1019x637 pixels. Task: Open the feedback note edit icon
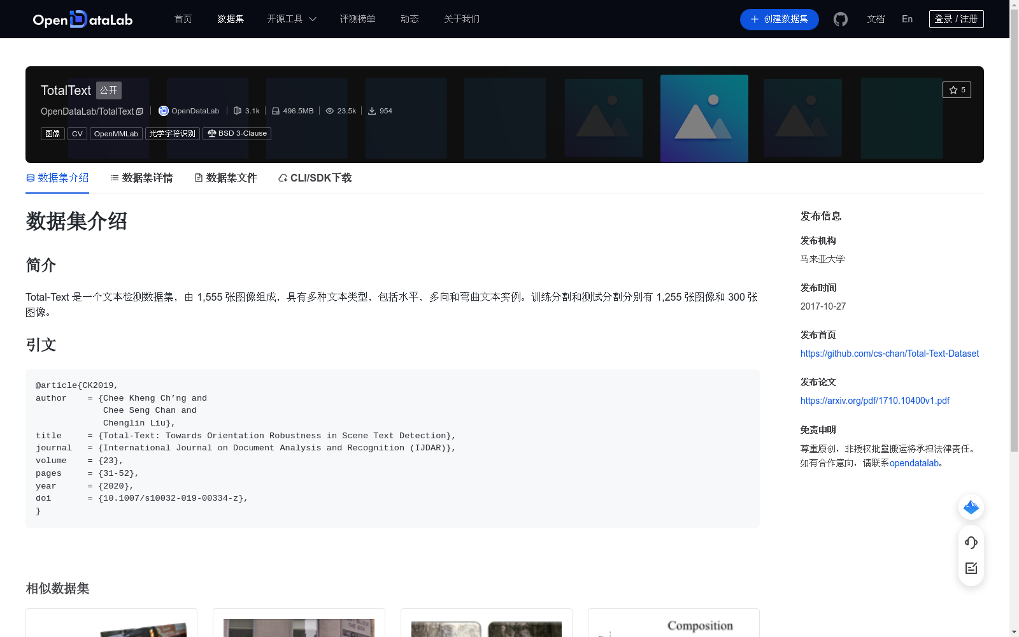pos(971,568)
